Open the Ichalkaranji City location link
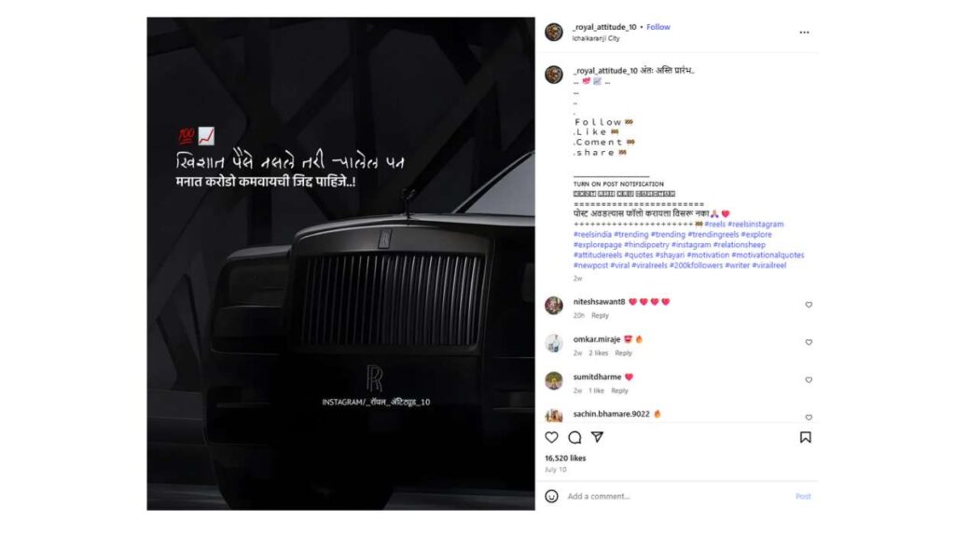Image resolution: width=955 pixels, height=534 pixels. pos(596,38)
